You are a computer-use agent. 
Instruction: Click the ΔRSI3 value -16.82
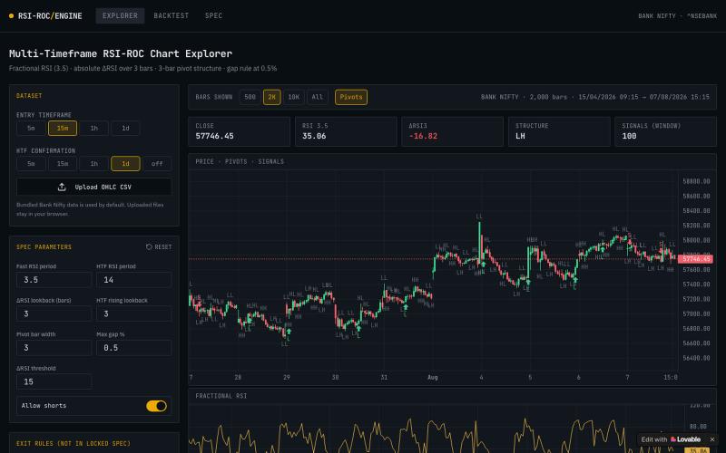pos(423,136)
